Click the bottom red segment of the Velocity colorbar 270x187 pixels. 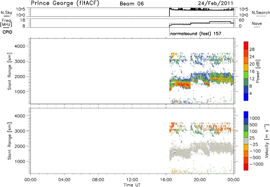pos(246,167)
